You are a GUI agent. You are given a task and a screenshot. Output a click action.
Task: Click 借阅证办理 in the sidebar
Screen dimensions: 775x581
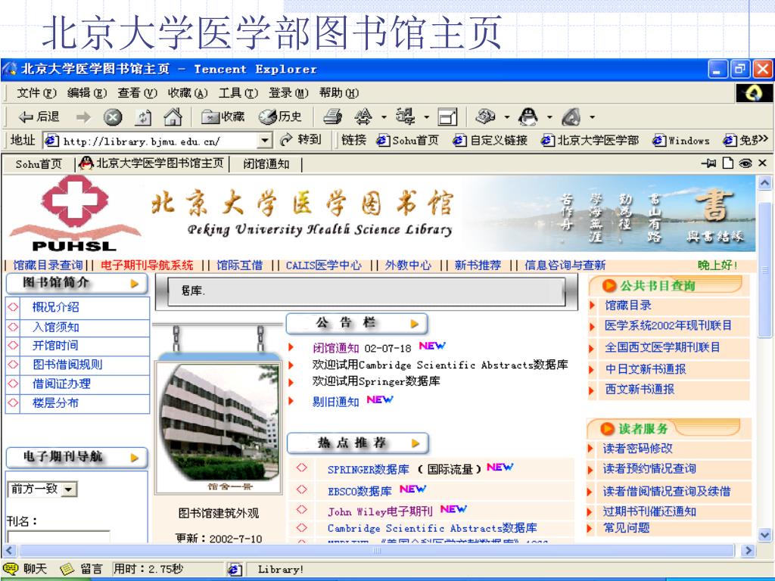click(x=61, y=384)
